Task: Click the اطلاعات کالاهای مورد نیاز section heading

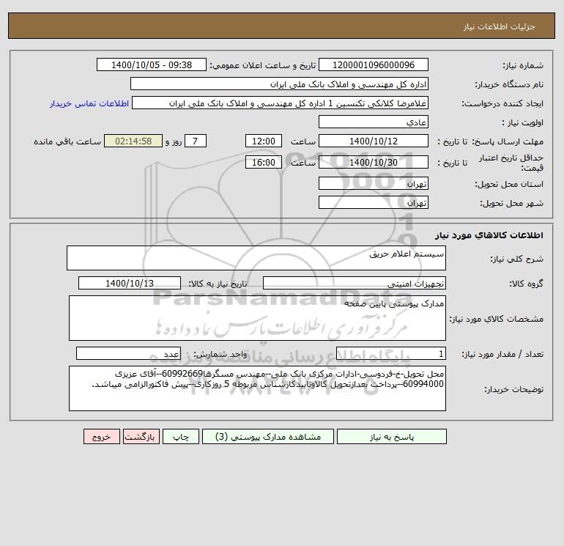Action: pos(489,235)
